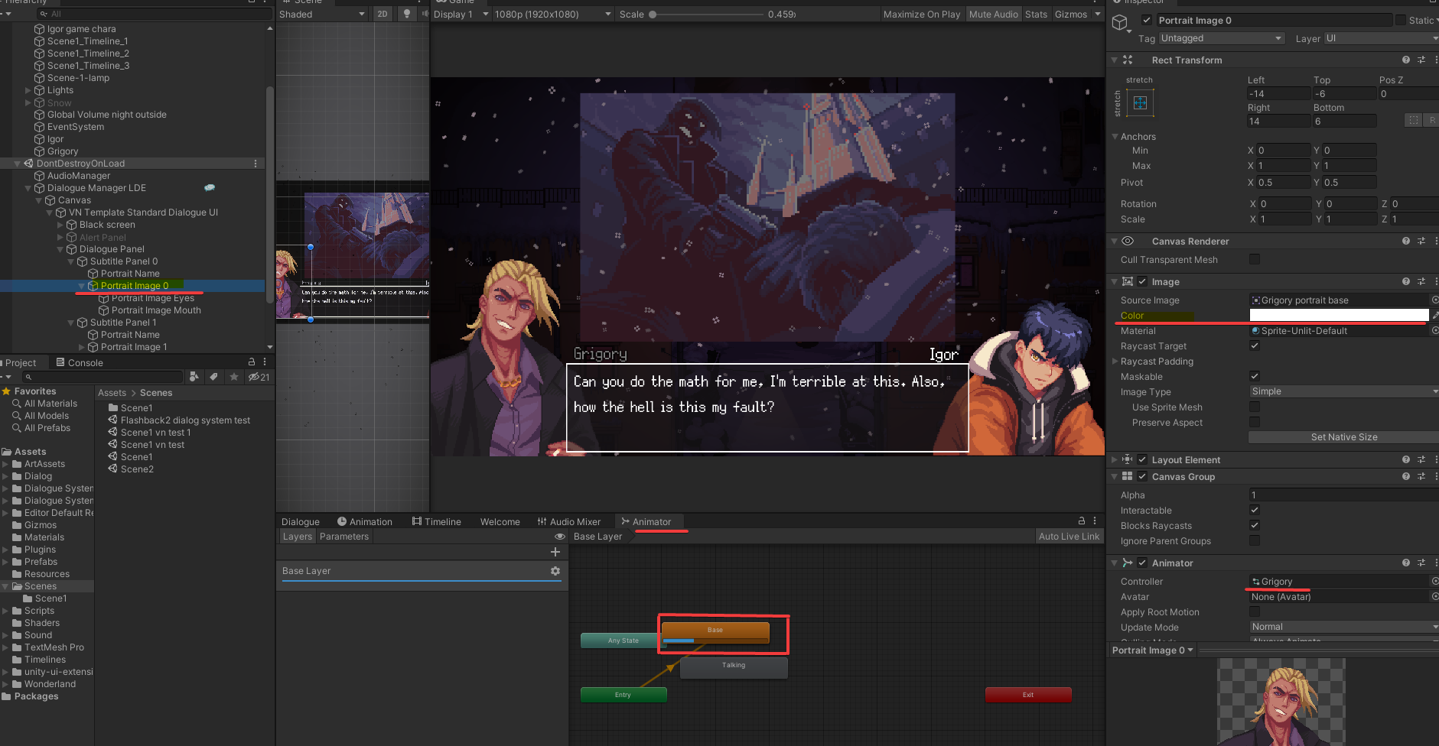
Task: Switch to Audio Mixer tab
Action: (x=569, y=521)
